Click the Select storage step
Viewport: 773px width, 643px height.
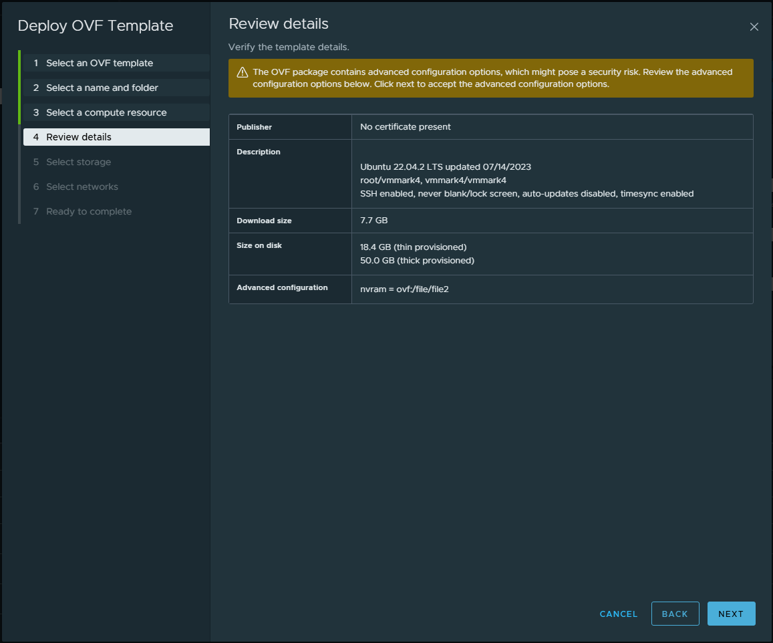point(78,162)
